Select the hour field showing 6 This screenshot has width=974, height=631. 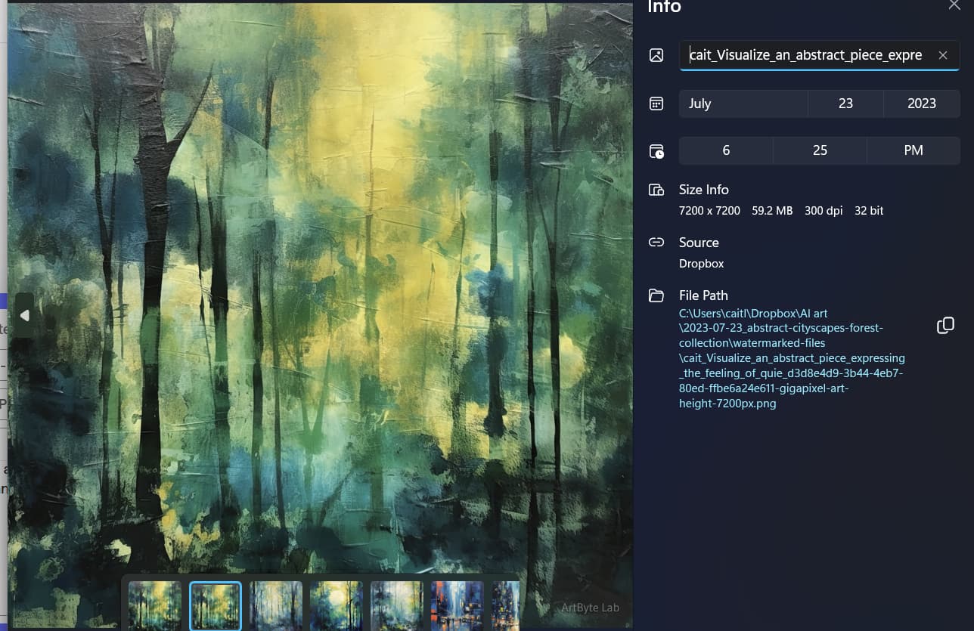coord(726,150)
